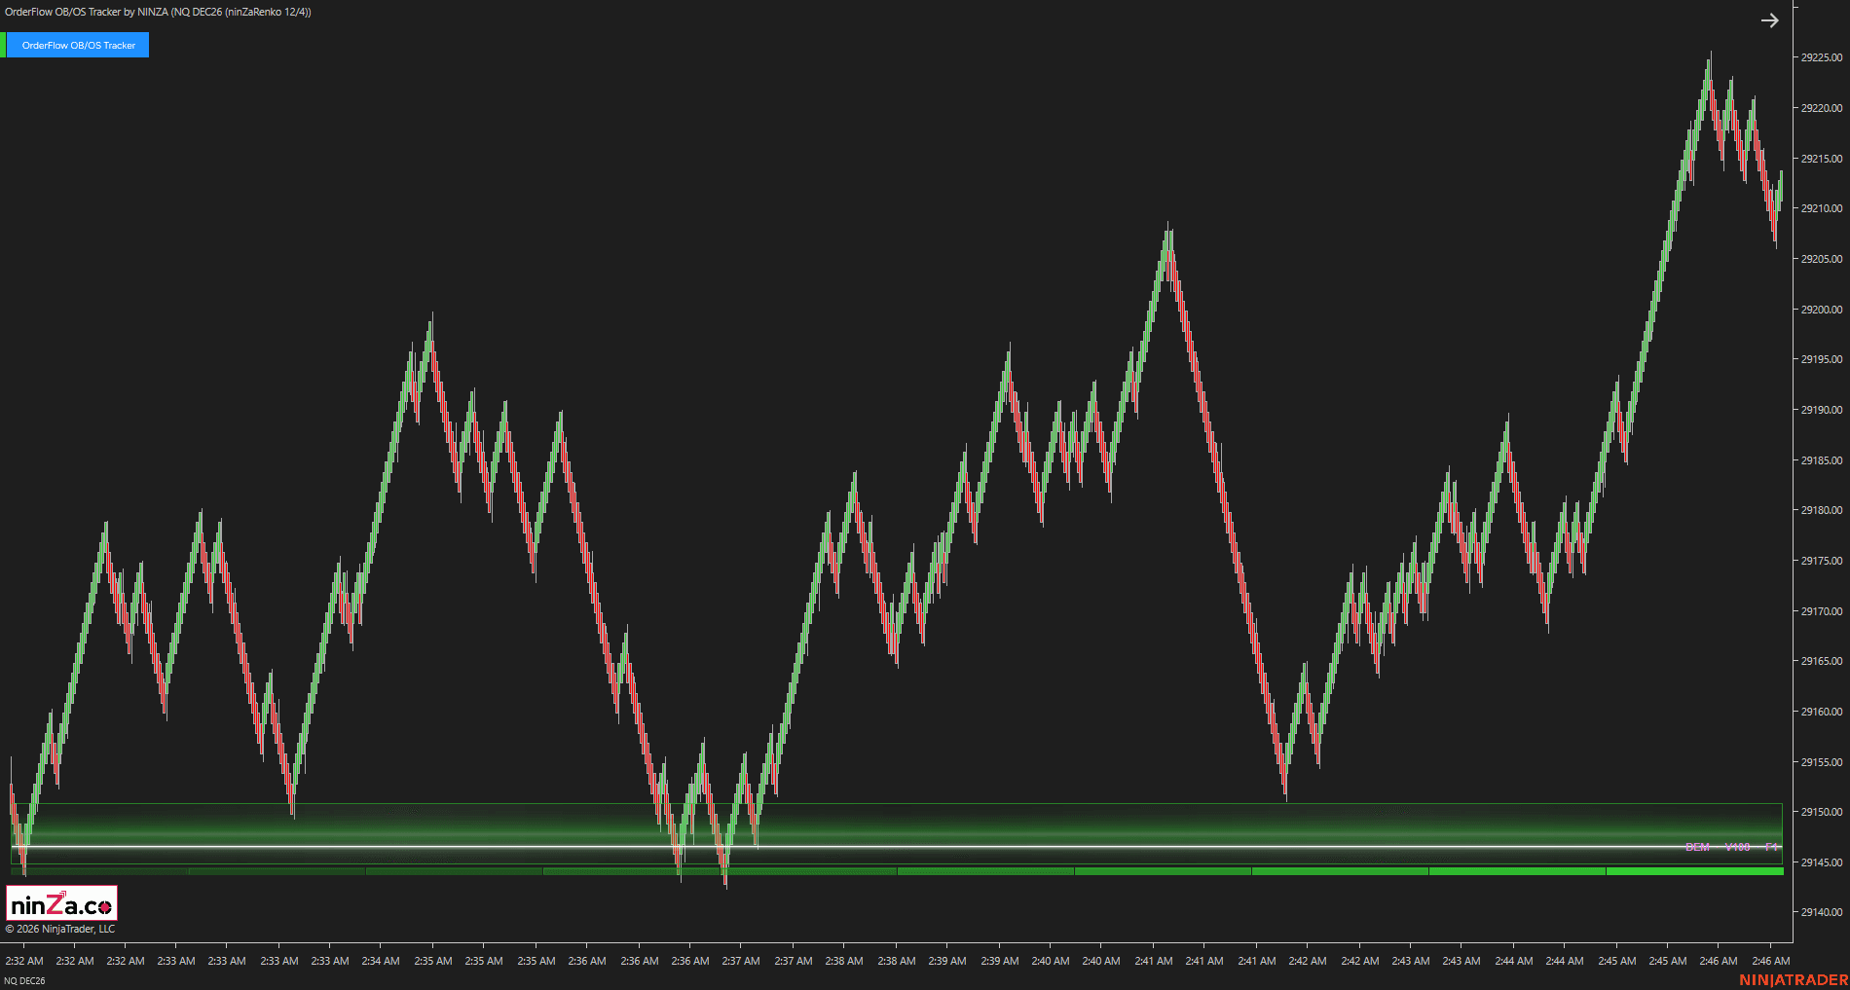Screen dimensions: 1850x990
Task: Click the right arrow icon at top
Action: point(1769,20)
